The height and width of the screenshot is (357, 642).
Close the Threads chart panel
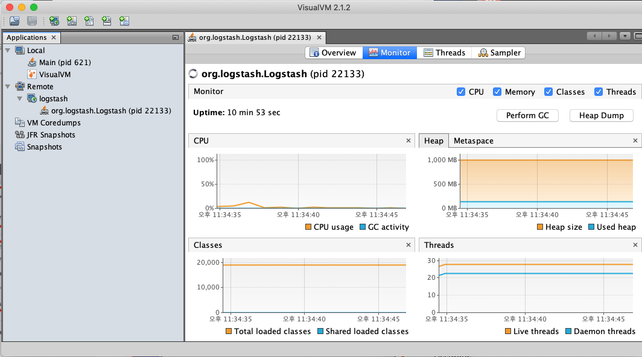tap(635, 245)
